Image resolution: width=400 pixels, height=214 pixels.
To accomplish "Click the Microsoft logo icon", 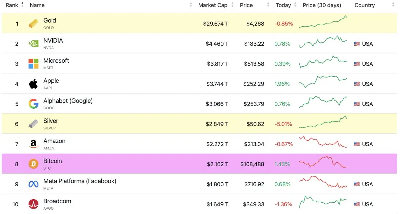I will click(x=33, y=64).
